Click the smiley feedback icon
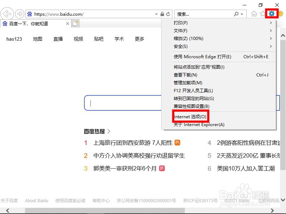286x214 pixels. (281, 14)
